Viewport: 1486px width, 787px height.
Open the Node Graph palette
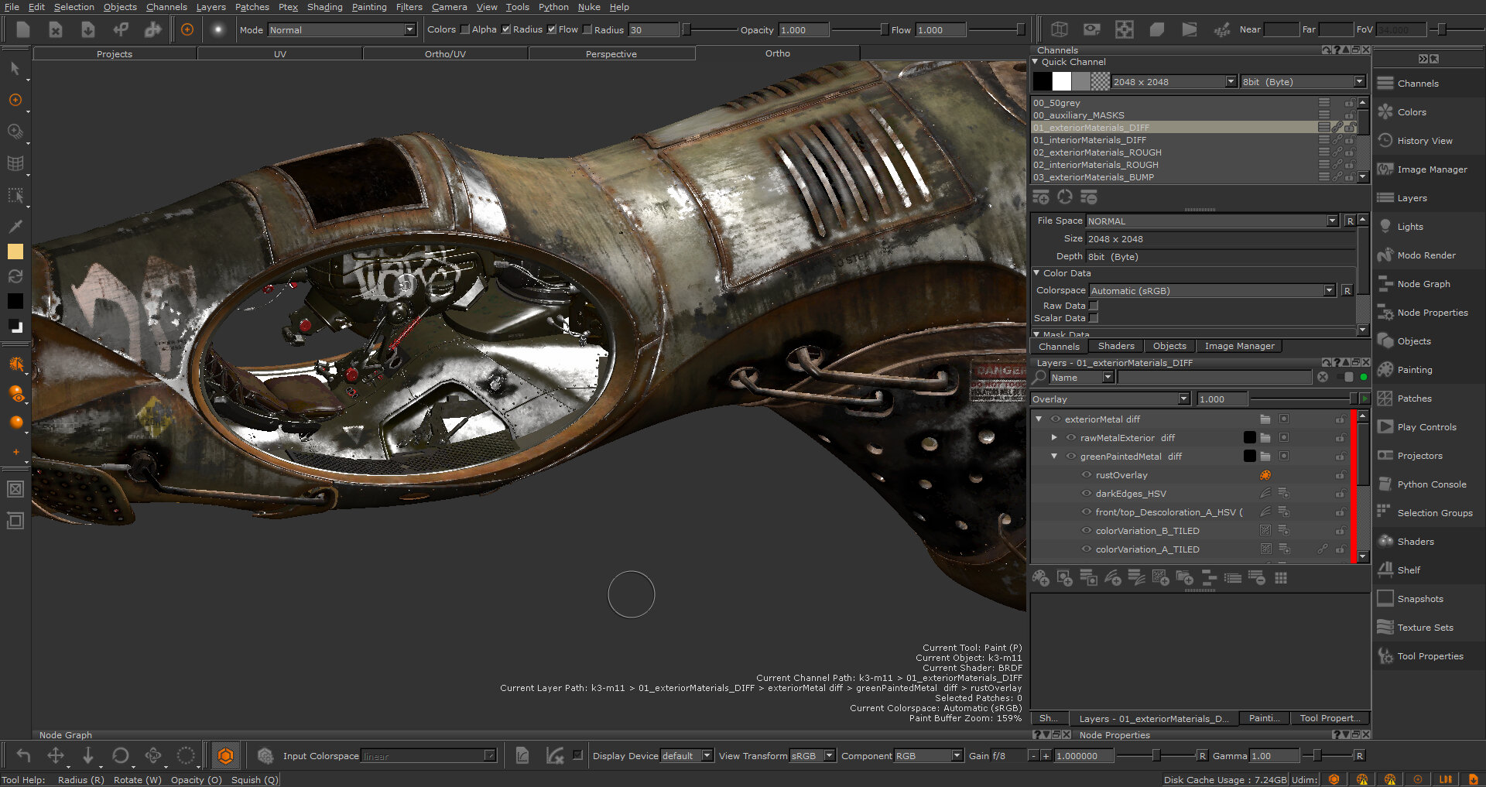[1423, 284]
